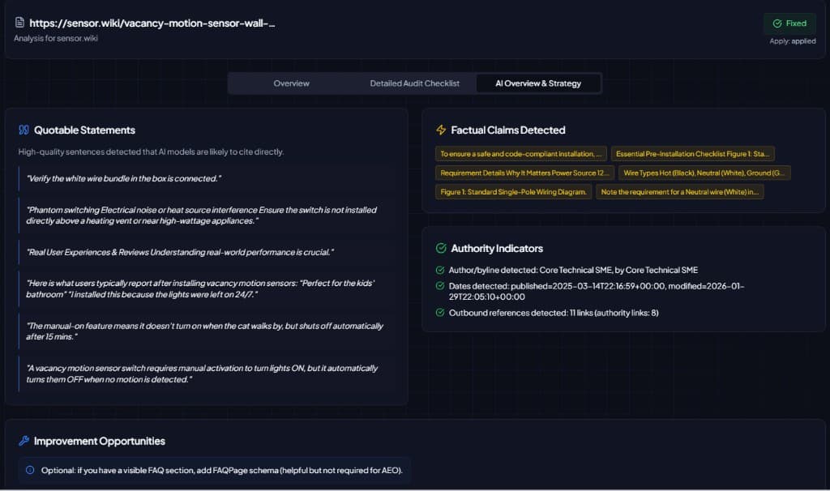Viewport: 830px width, 491px height.
Task: Switch to the Overview tab
Action: (x=291, y=83)
